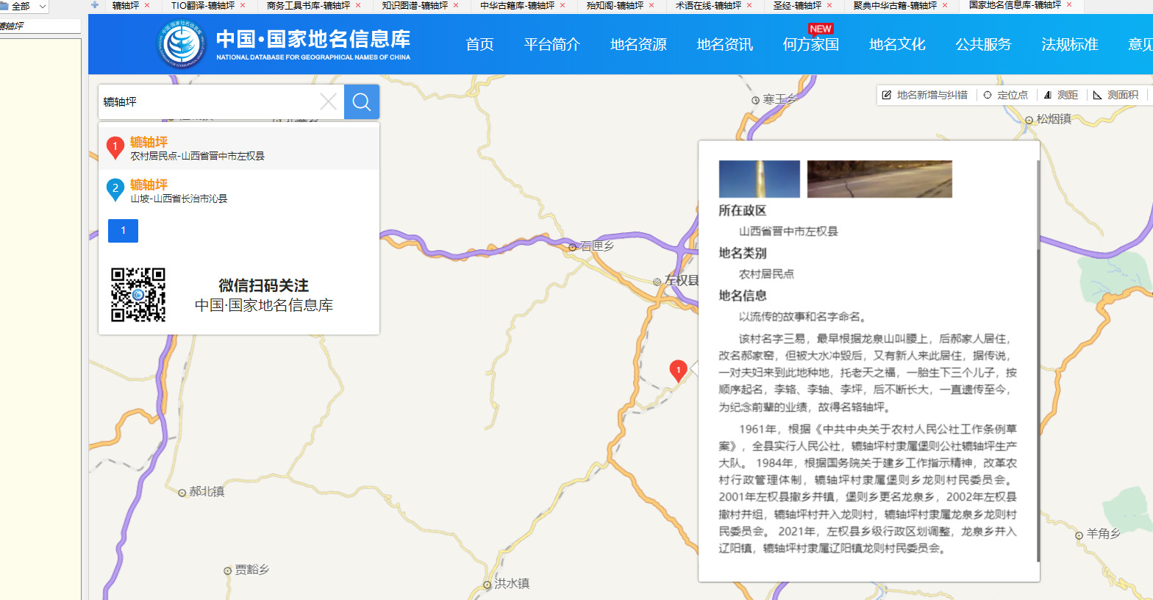Select the first result 辘轴坪 in 左权县
This screenshot has height=600, width=1153.
click(197, 149)
